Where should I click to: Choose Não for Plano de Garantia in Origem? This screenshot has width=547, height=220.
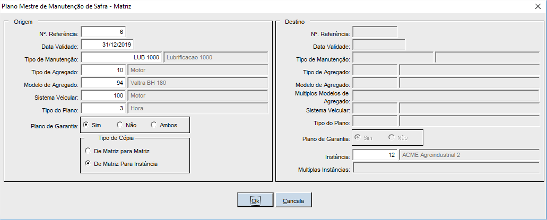point(120,125)
